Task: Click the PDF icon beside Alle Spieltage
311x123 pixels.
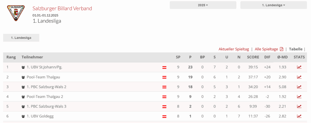Action: [x=282, y=49]
